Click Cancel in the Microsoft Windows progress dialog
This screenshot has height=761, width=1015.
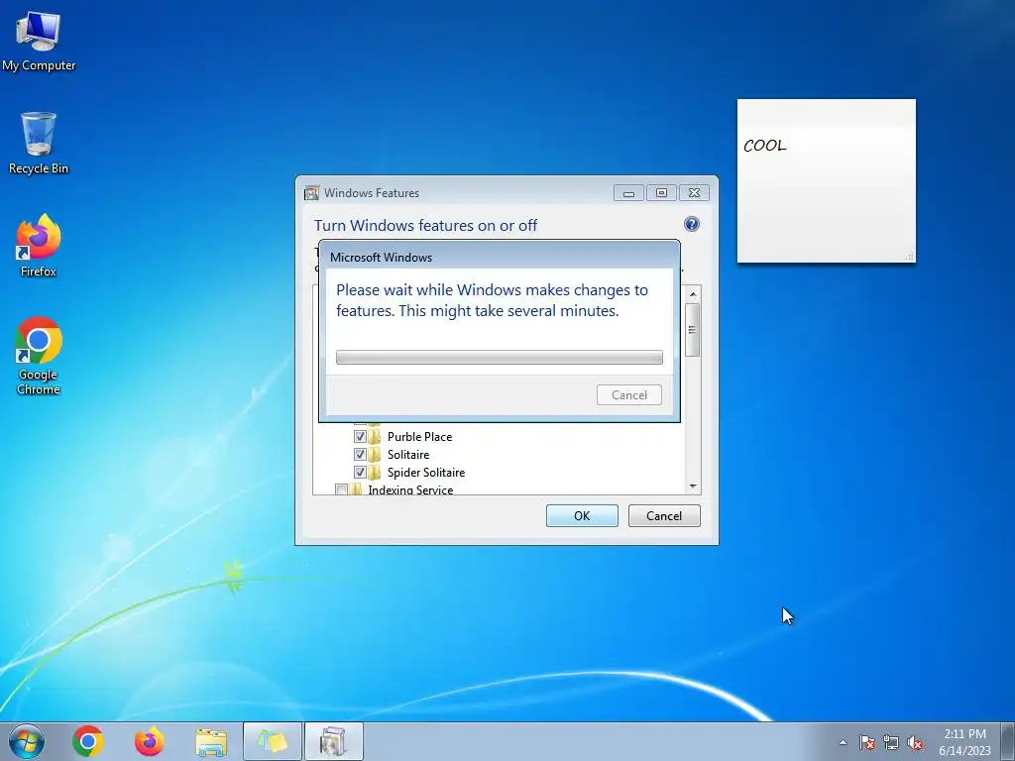coord(629,394)
